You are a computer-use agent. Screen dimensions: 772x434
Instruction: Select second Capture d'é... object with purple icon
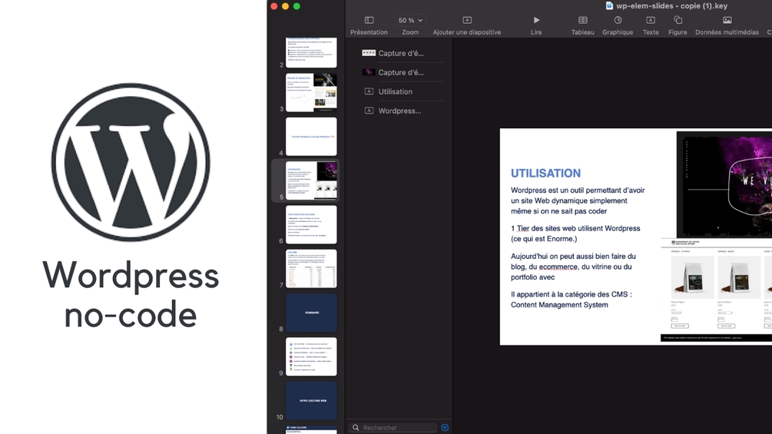[401, 72]
